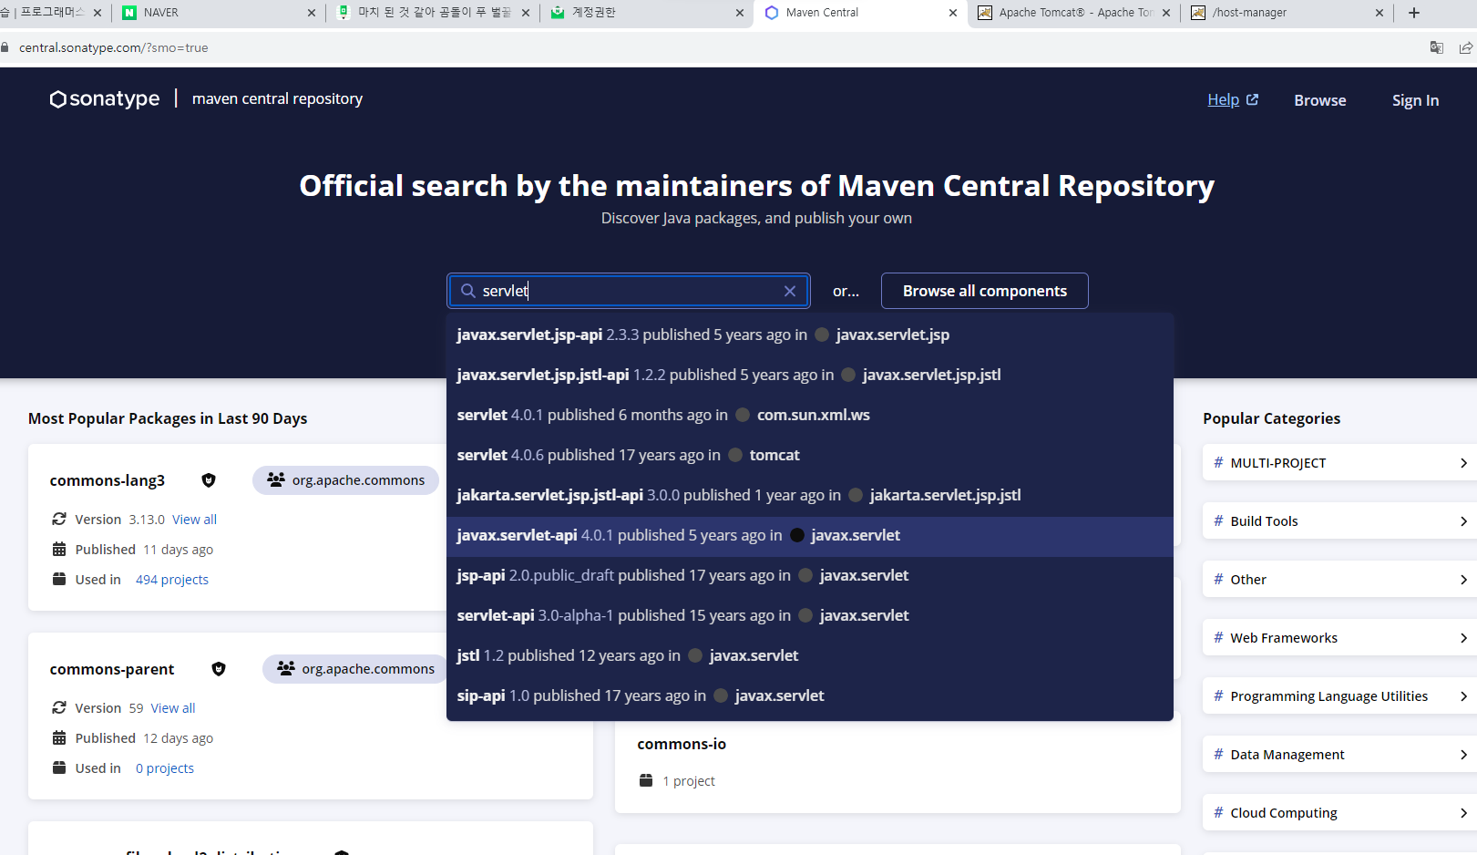Viewport: 1477px width, 855px height.
Task: Open View all versions of commons-lang3
Action: click(x=194, y=520)
